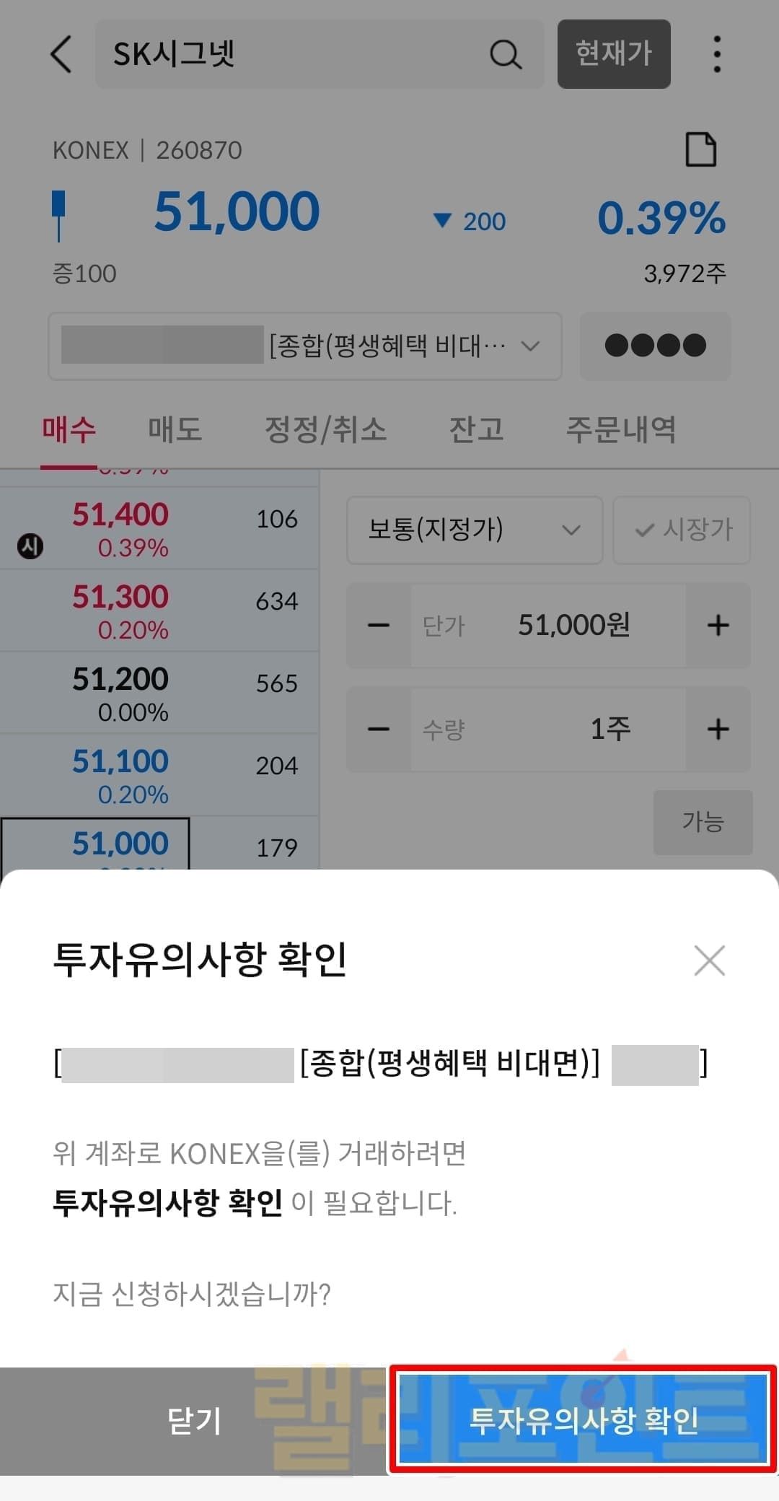Decrease 수량 quantity with minus button

(x=379, y=730)
